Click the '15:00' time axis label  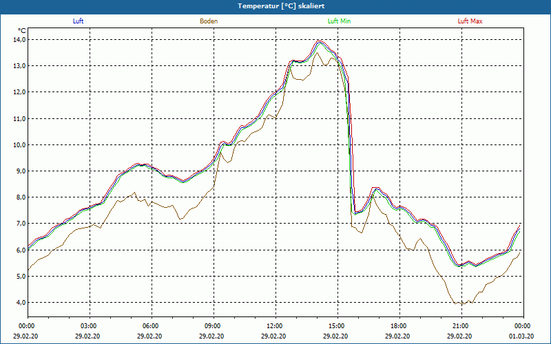click(x=337, y=326)
